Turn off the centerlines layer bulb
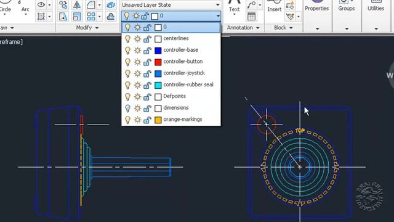The width and height of the screenshot is (394, 222). click(x=127, y=39)
